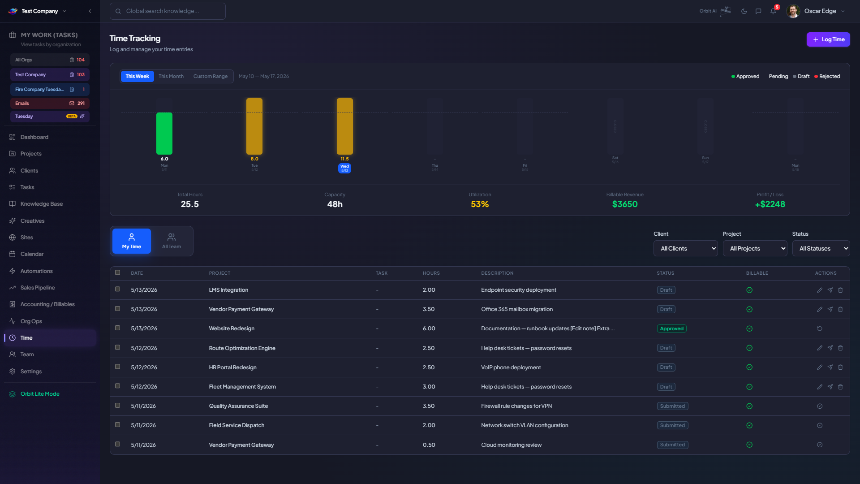Check the Route Optimization Engine row
860x484 pixels.
click(x=118, y=347)
